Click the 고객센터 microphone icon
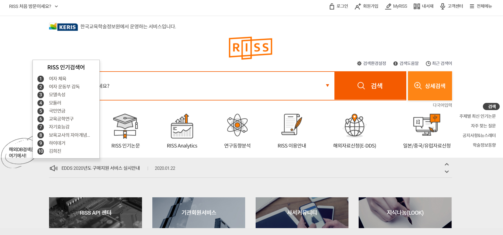Viewport: 503px width, 235px height. [443, 6]
